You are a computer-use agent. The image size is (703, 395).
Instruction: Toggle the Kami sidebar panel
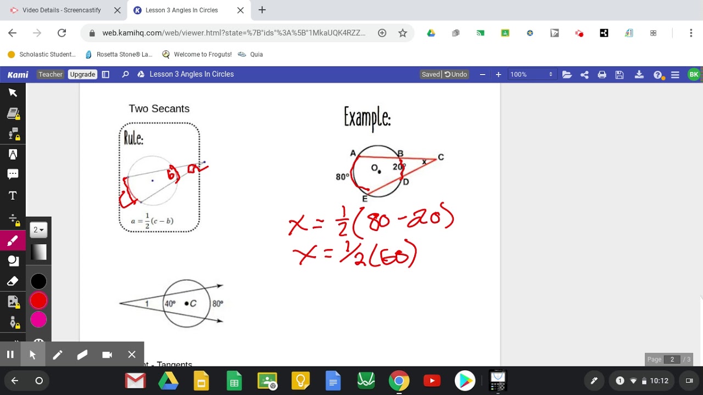(106, 75)
